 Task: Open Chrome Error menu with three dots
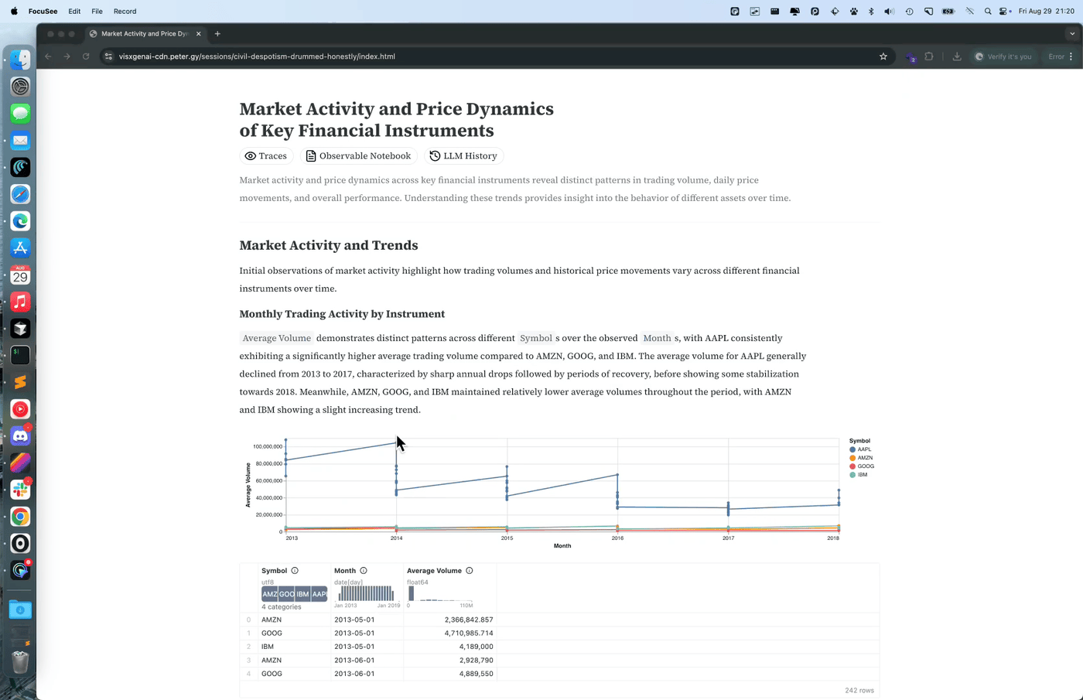1061,56
